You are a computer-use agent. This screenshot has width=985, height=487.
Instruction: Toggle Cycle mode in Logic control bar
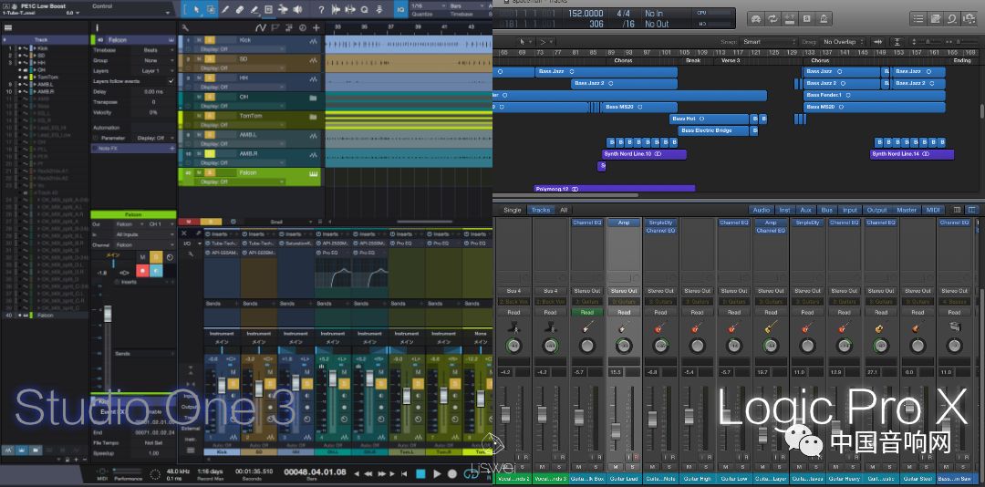click(772, 19)
